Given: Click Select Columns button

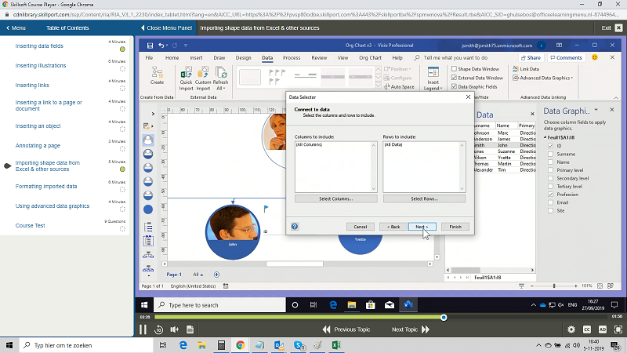Looking at the screenshot, I should [336, 199].
